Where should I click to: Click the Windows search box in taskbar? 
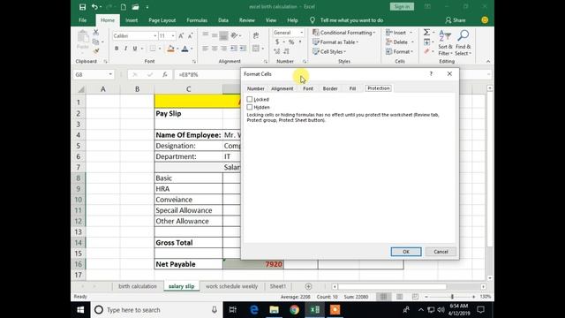pyautogui.click(x=156, y=310)
